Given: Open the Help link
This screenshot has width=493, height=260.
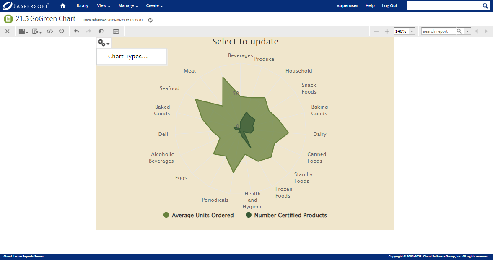Looking at the screenshot, I should 370,5.
